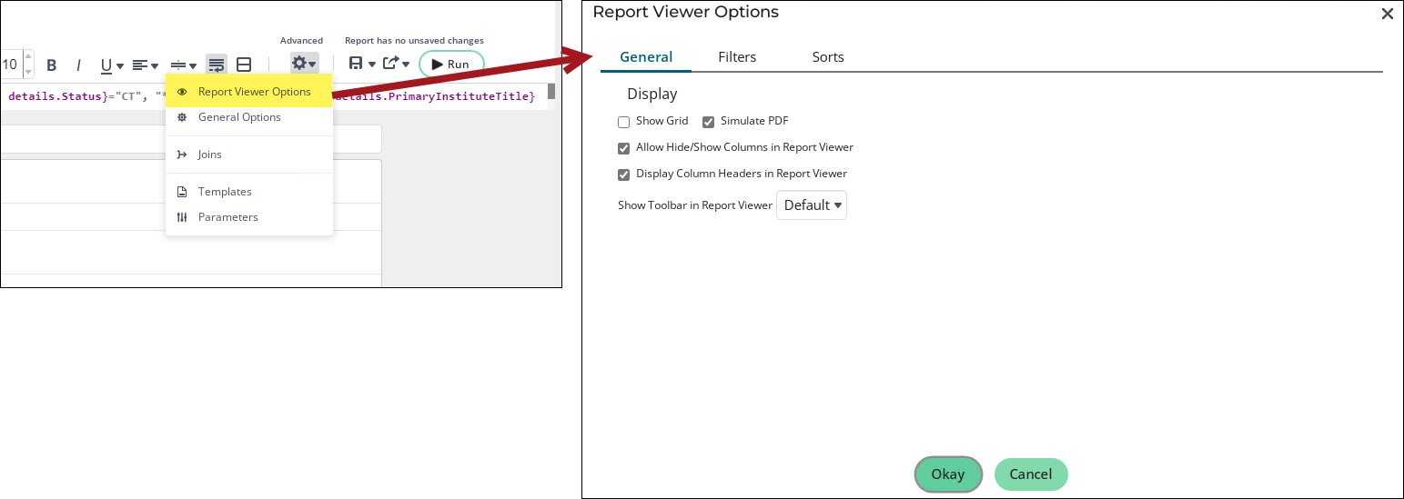The width and height of the screenshot is (1404, 499).
Task: Close the Report Viewer Options dialog with X
Action: [x=1388, y=14]
